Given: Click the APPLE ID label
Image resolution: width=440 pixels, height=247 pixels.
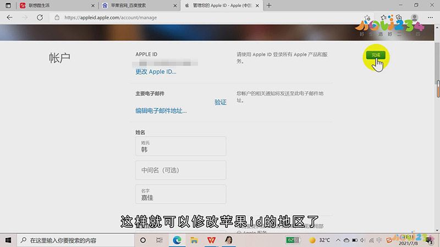Looking at the screenshot, I should [x=146, y=54].
